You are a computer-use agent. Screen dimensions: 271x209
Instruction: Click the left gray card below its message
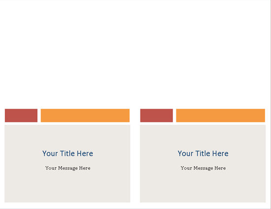click(x=67, y=187)
